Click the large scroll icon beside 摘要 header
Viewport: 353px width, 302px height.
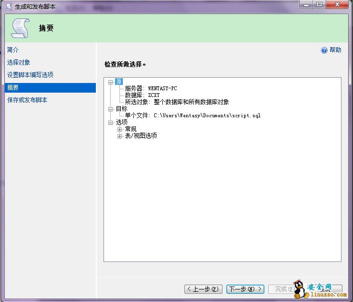point(20,28)
